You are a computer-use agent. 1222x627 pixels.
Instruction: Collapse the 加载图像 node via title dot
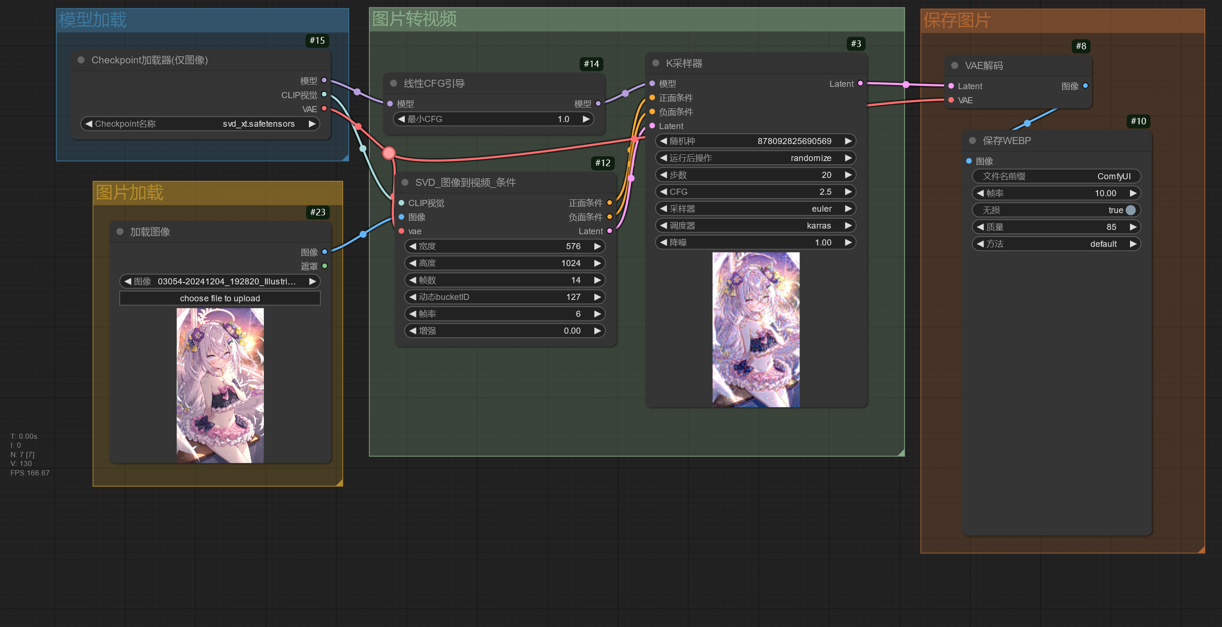click(120, 231)
